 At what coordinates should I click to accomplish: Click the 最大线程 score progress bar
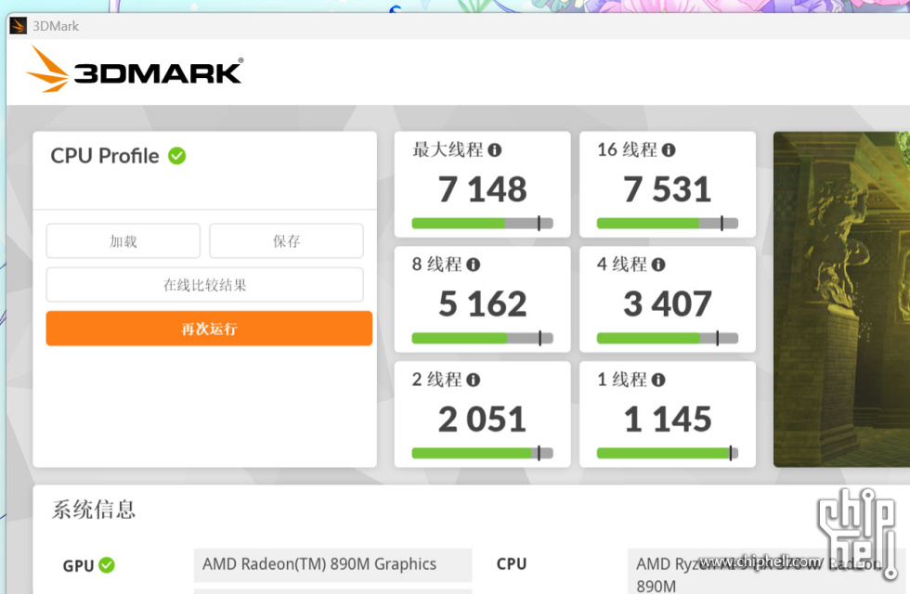482,224
